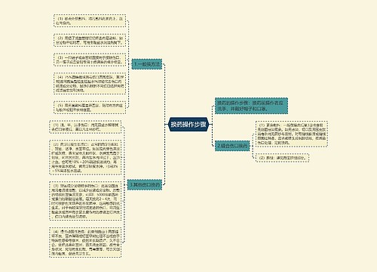Click item (2) 拆线 under 缝合伤口换药
Screen dimensions: 377x272
coord(282,158)
